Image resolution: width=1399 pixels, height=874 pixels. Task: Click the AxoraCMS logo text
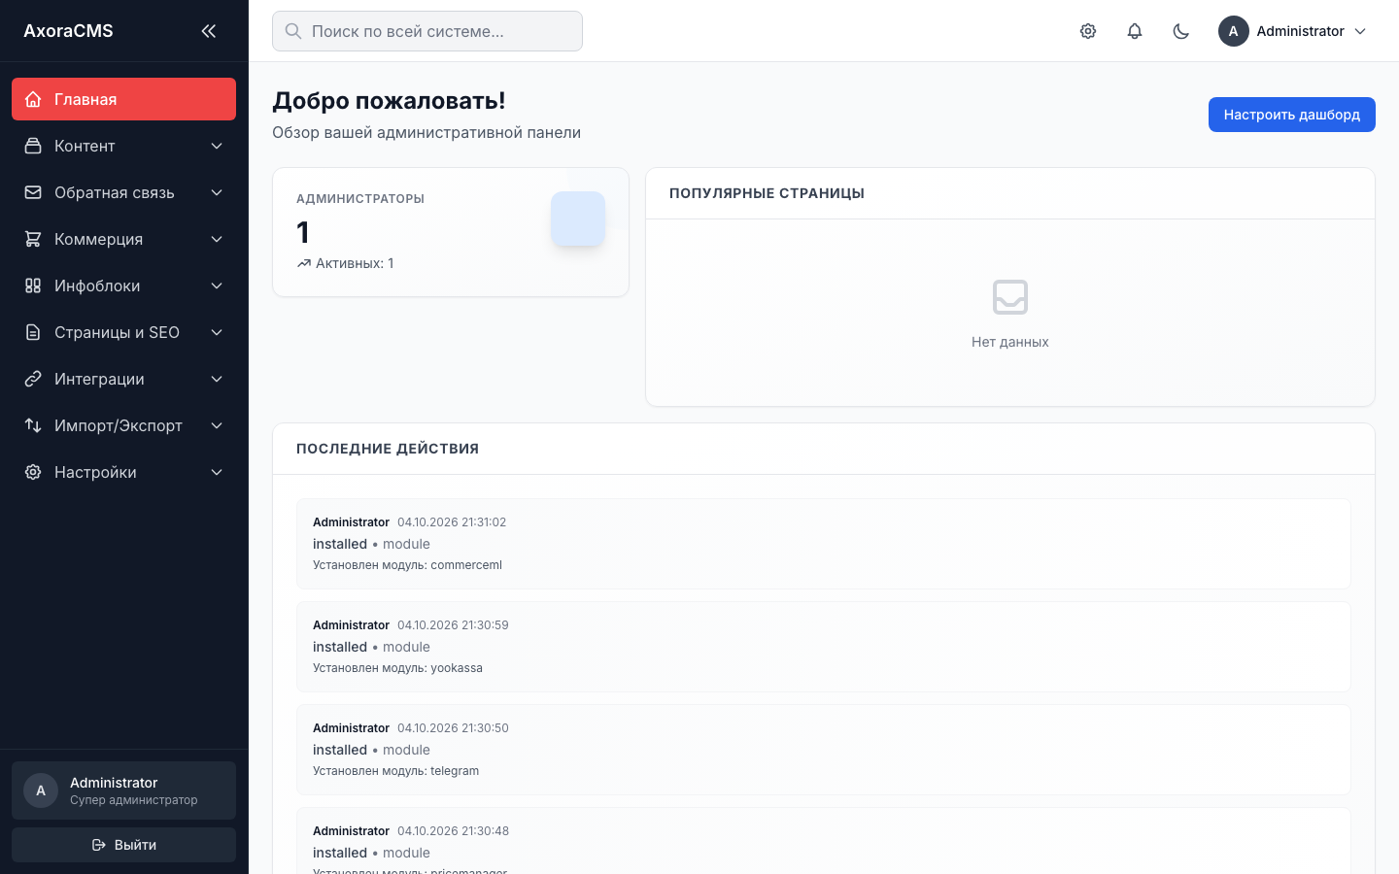pos(68,31)
